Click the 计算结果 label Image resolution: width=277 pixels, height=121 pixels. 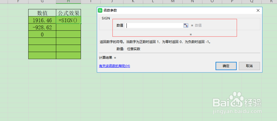click(106, 57)
